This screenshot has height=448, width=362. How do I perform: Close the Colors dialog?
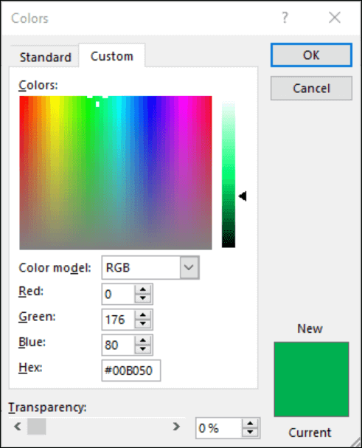click(335, 18)
